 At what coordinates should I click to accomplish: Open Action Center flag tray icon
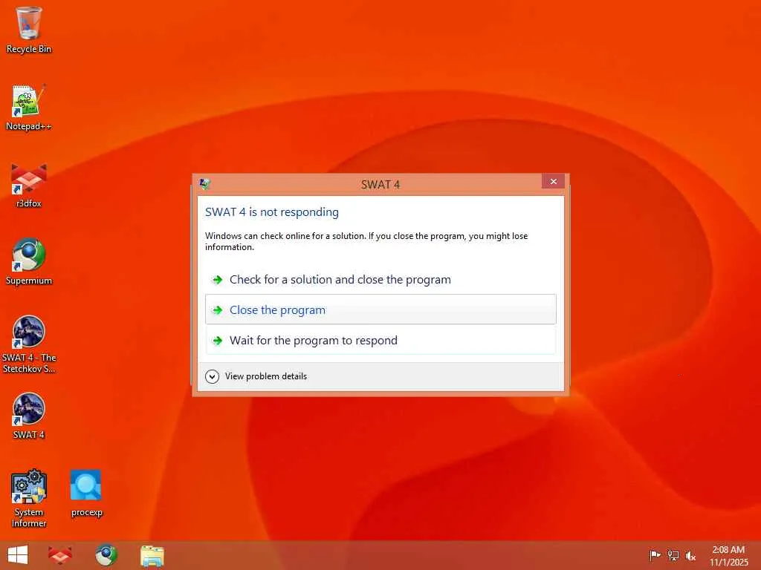(655, 555)
